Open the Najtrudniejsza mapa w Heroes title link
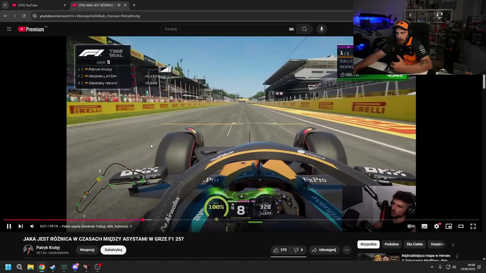 coord(426,258)
